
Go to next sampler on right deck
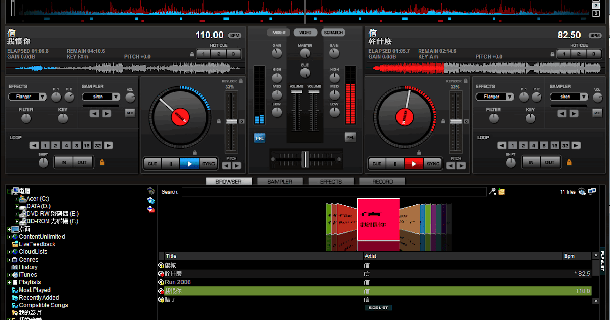[x=574, y=114]
